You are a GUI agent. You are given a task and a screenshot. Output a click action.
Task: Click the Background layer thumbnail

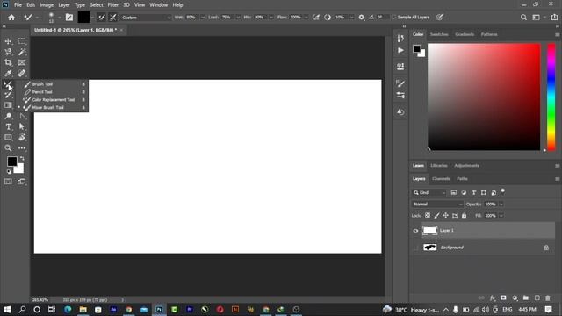coord(429,248)
